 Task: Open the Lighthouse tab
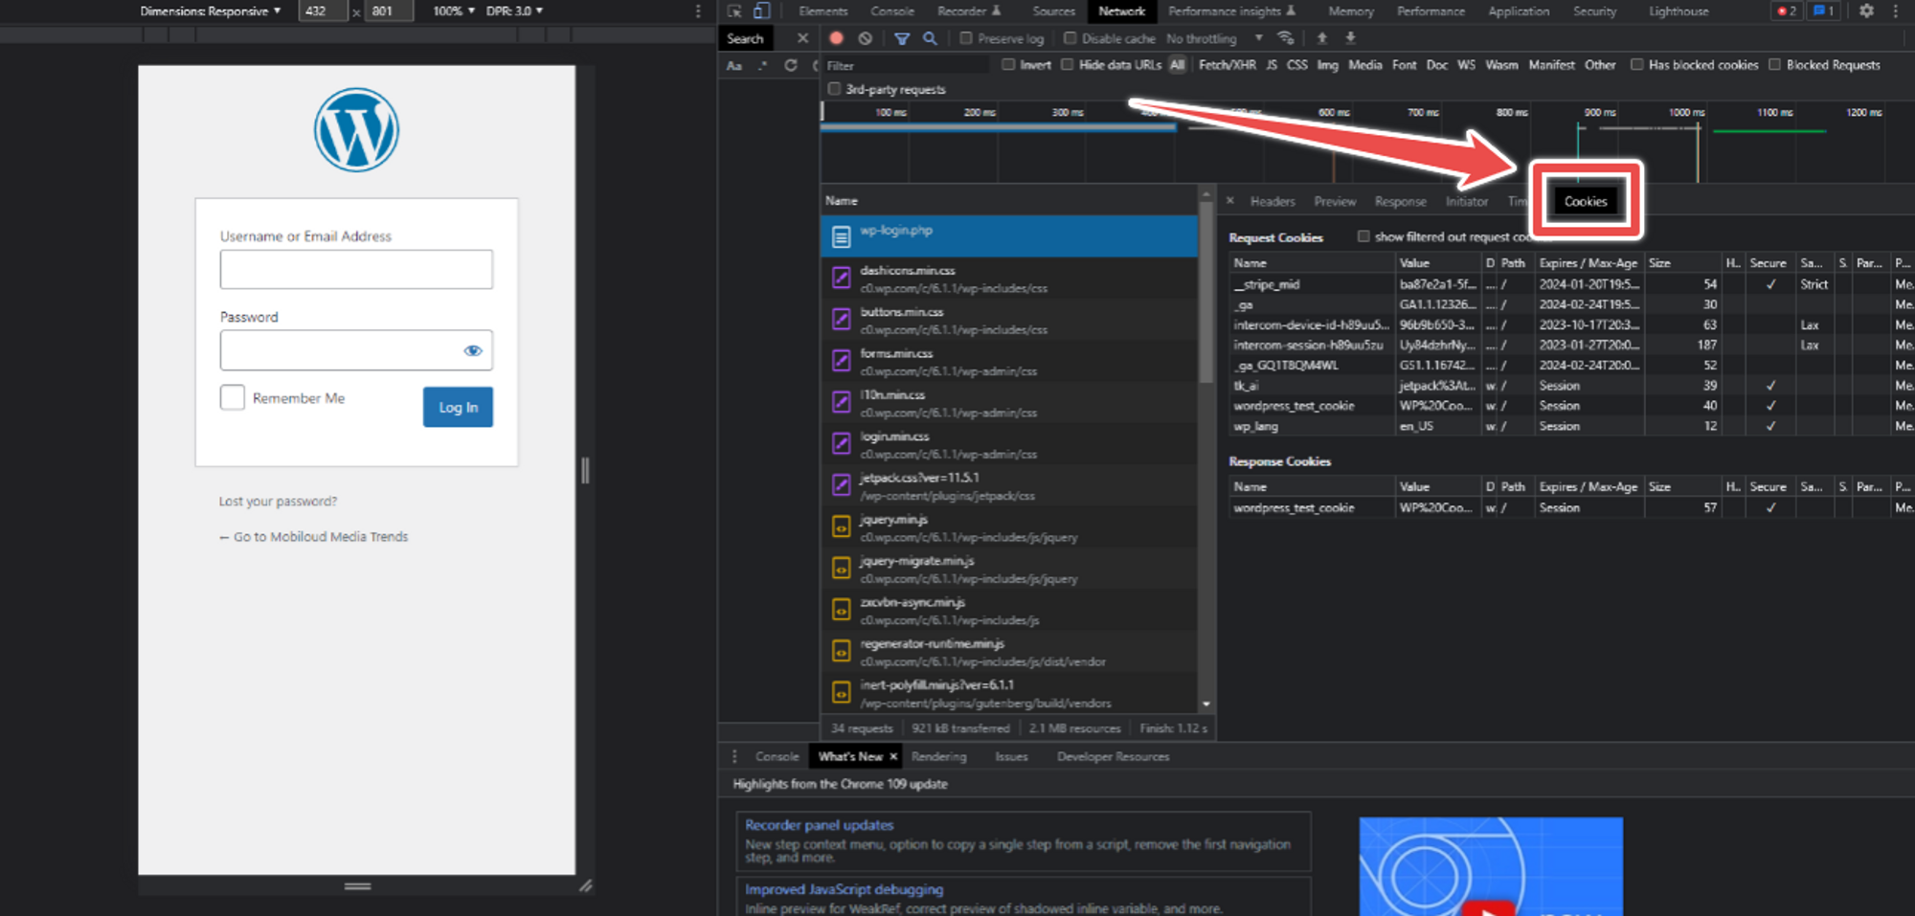coord(1678,11)
